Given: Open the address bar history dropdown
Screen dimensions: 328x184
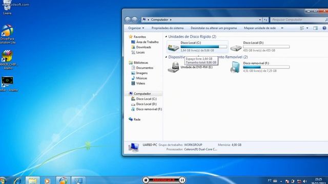Looking at the screenshot, I should point(260,20).
